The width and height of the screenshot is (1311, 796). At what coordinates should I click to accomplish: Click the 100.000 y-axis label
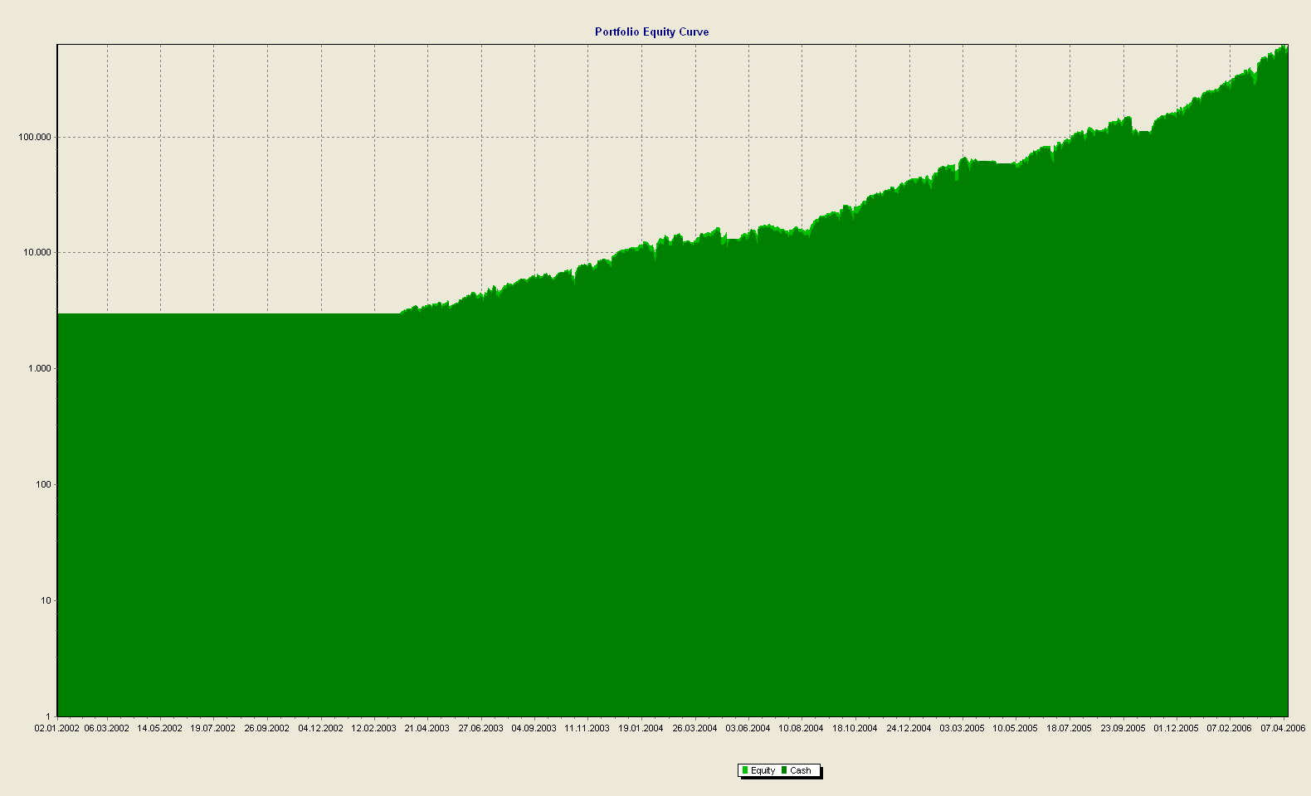[x=34, y=137]
